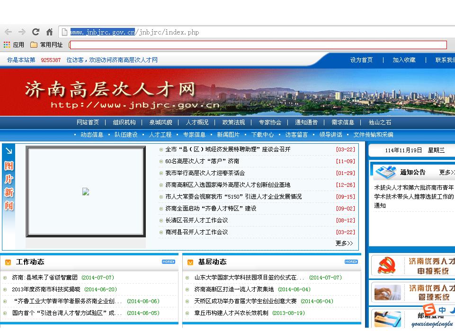Expand MORE next to 工作动态
Viewport: 455px width, 331px height.
point(168,262)
